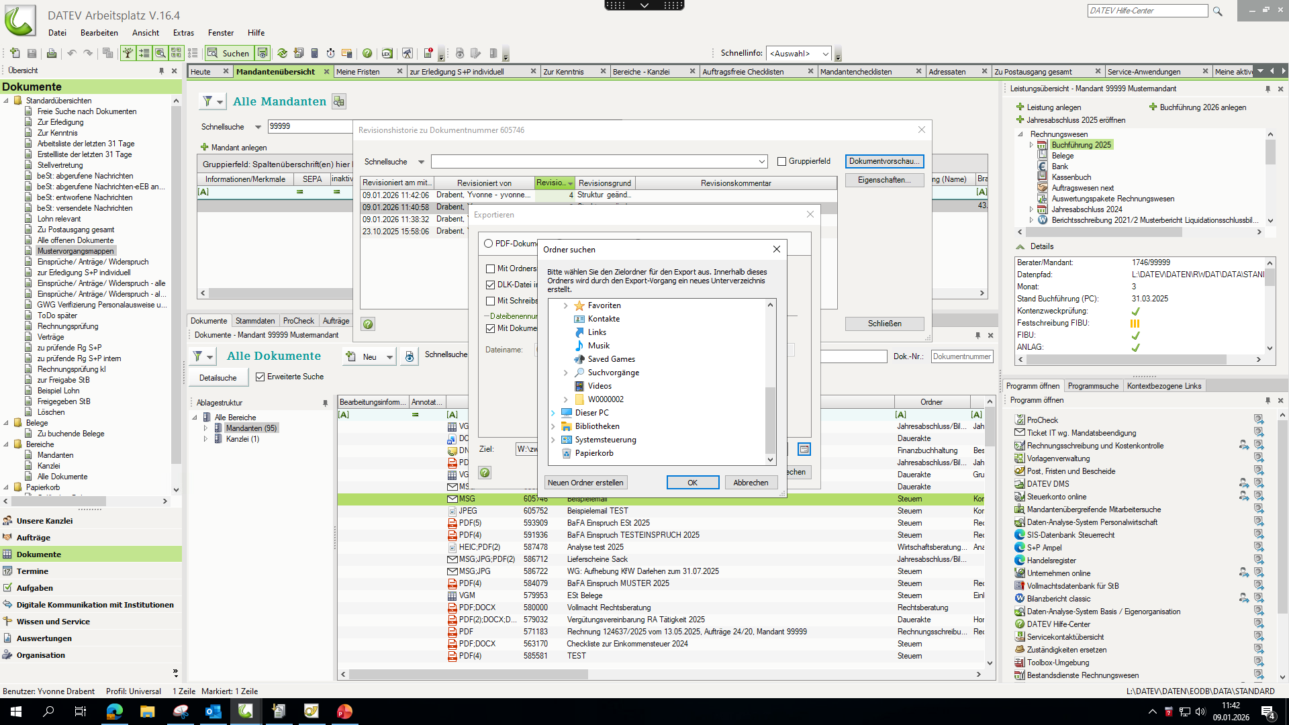Image resolution: width=1289 pixels, height=725 pixels.
Task: Confirm folder selection with OK
Action: tap(692, 483)
